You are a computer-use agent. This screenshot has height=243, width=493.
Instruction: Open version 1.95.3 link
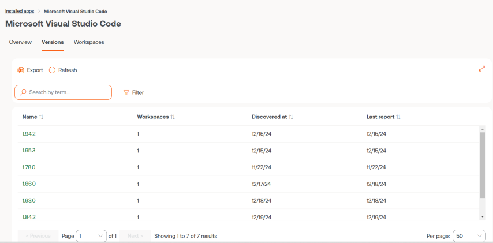(29, 151)
